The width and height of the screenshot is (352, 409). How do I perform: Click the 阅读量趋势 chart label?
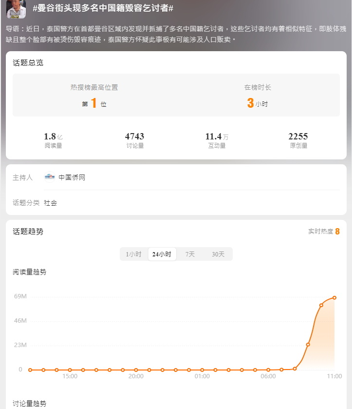pyautogui.click(x=29, y=272)
